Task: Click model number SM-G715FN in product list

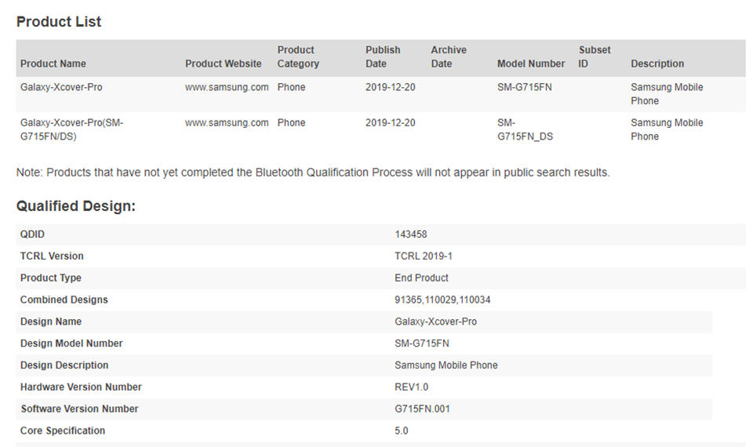Action: (x=525, y=87)
